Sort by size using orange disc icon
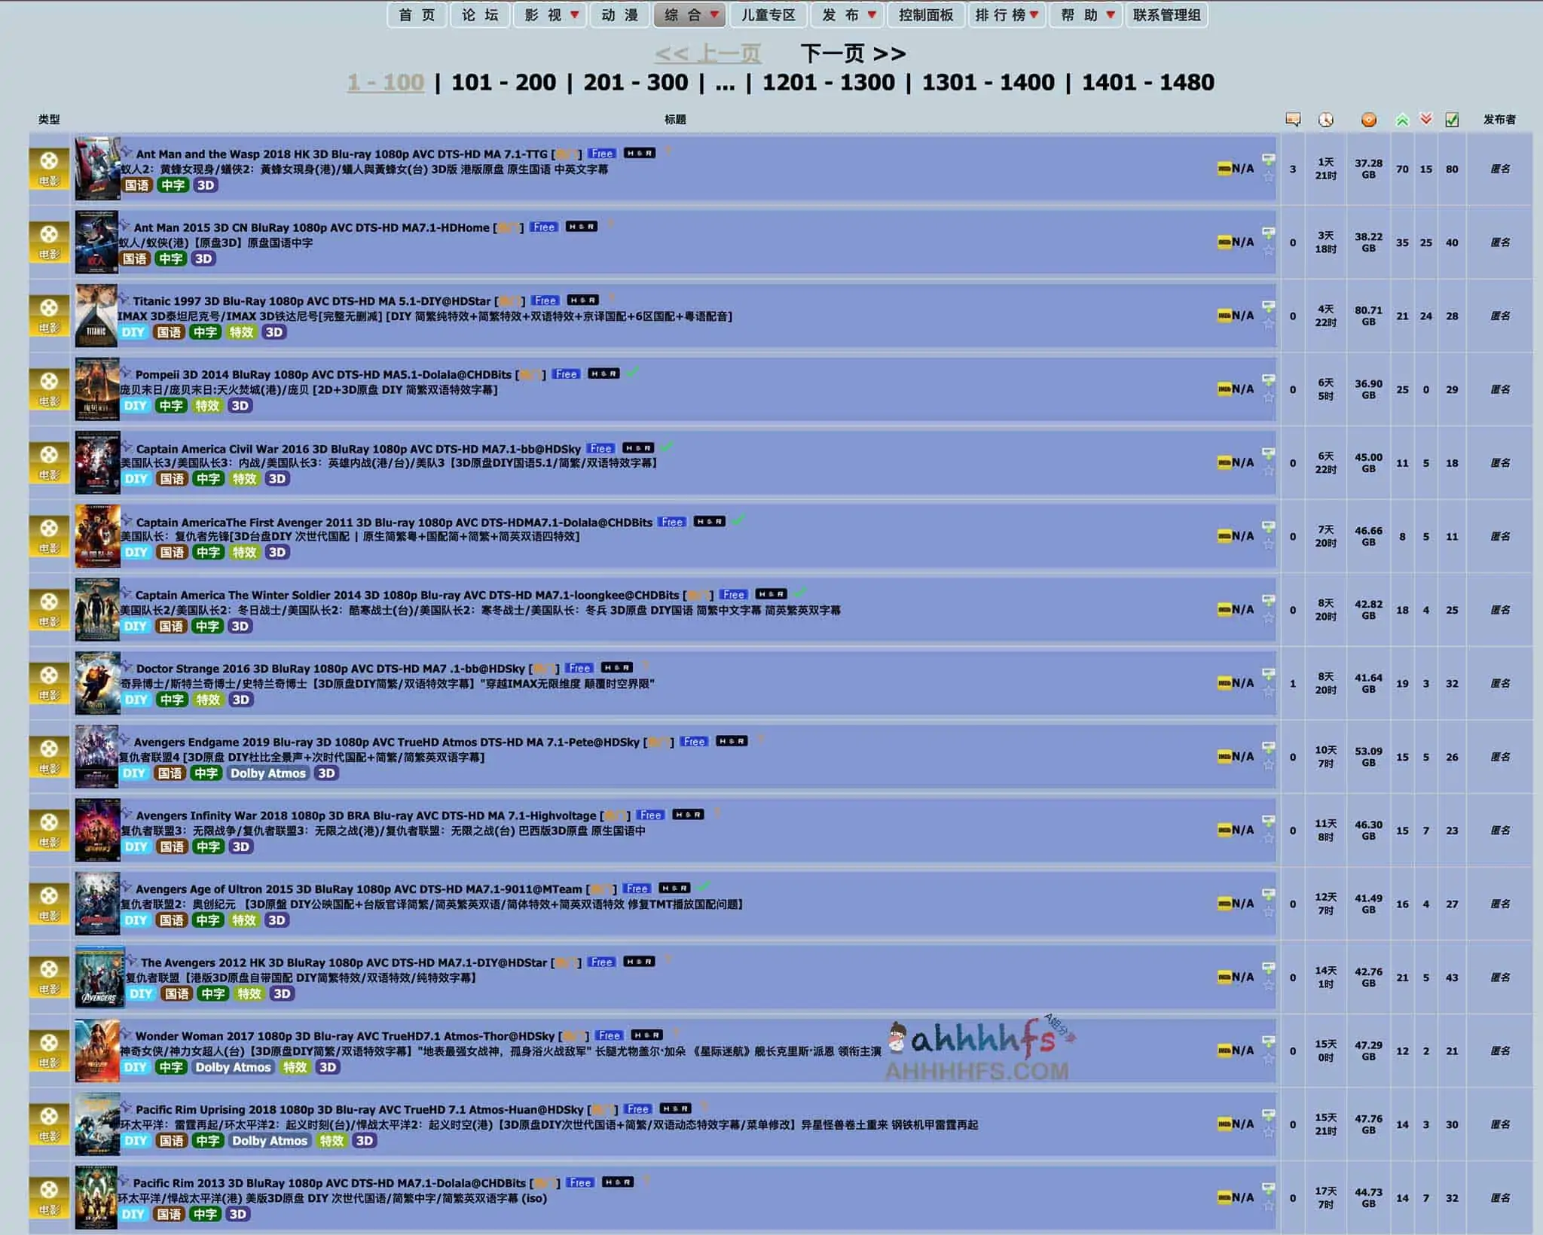Screen dimensions: 1543x1235 tap(1368, 120)
